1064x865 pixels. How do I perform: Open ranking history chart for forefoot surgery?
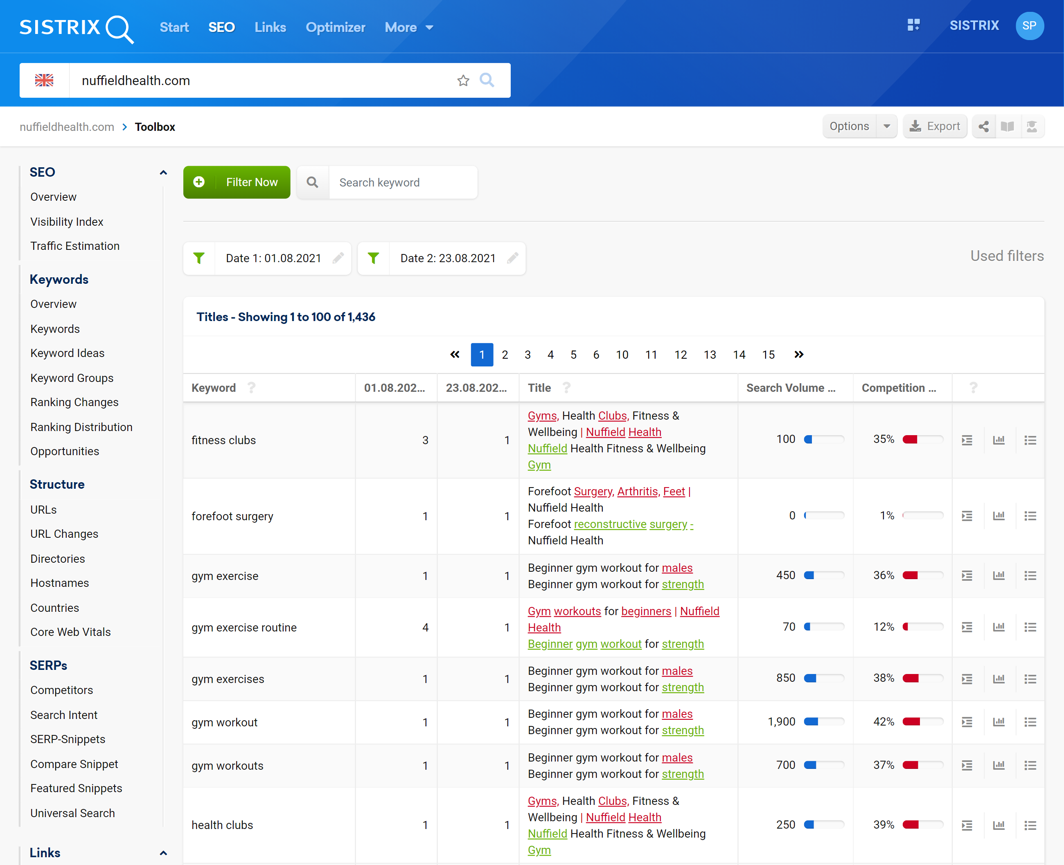click(x=999, y=516)
